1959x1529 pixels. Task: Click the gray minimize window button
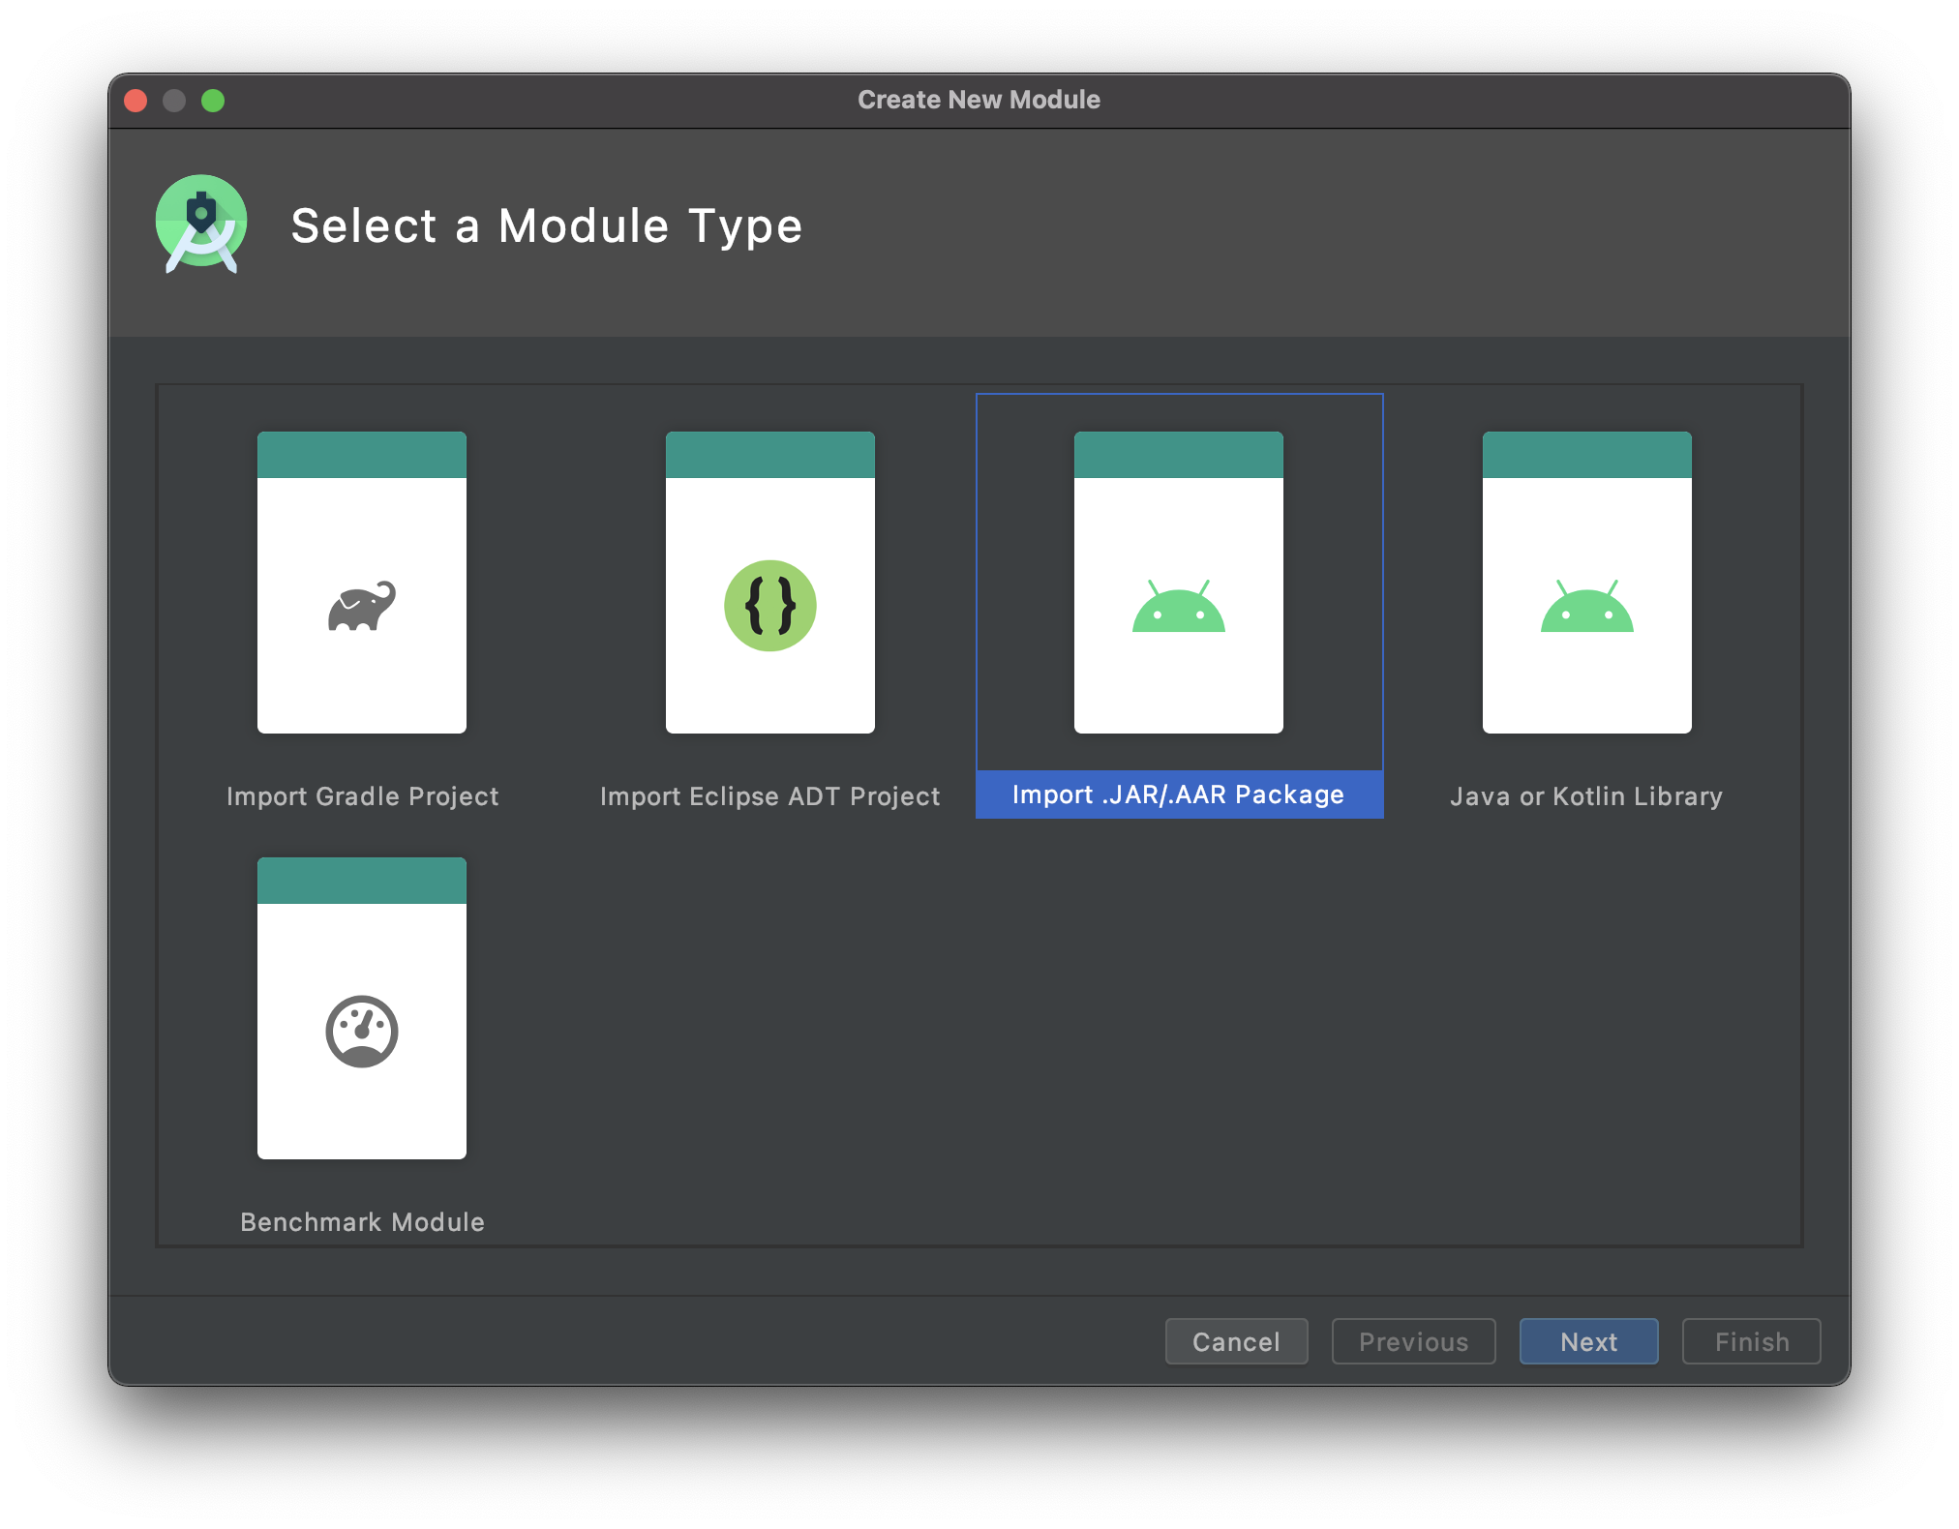(x=174, y=101)
